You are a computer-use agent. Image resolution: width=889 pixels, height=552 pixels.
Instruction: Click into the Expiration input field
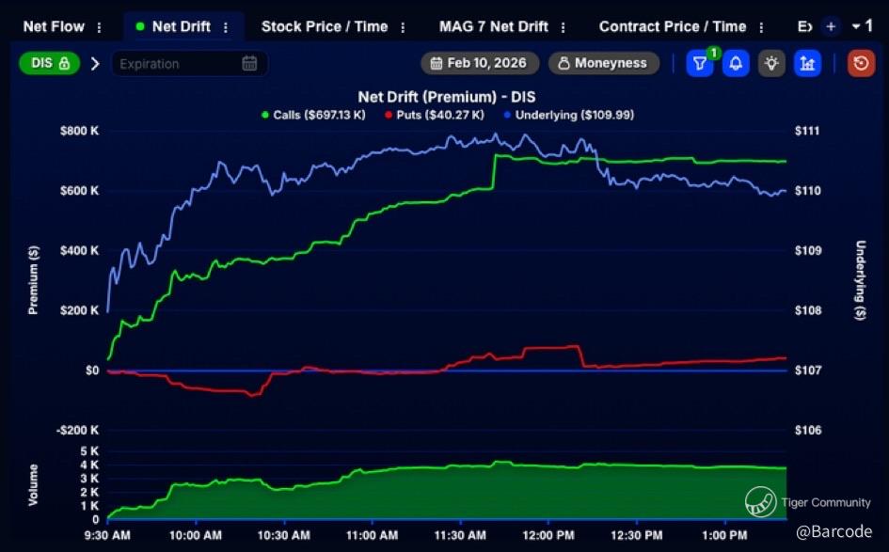point(189,63)
